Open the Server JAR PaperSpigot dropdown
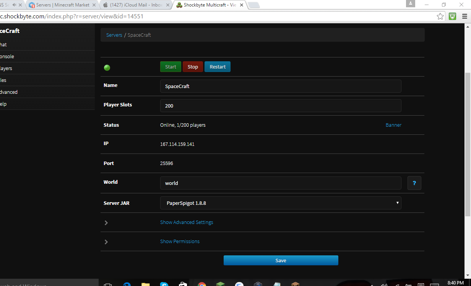 [281, 203]
